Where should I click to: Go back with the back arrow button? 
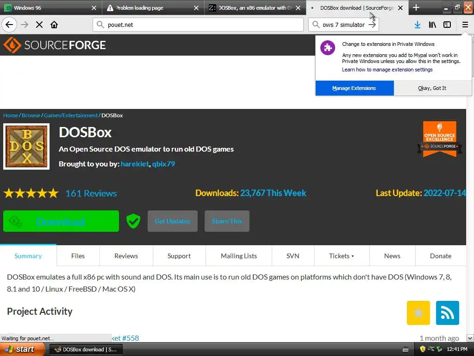coord(9,25)
